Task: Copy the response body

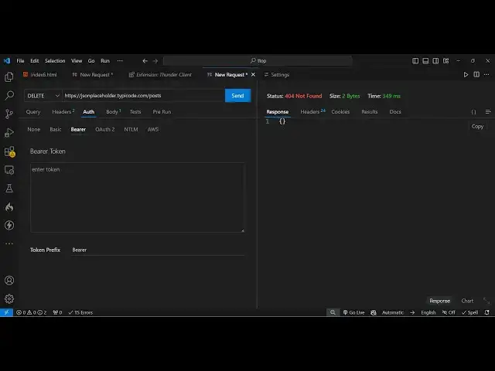Action: click(x=477, y=127)
